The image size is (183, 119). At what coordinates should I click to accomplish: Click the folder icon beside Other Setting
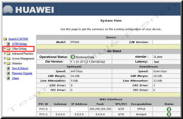click(8, 49)
